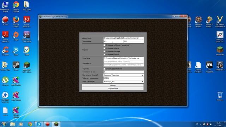Image resolution: width=226 pixels, height=127 pixels.
Task: Click the TLauncher Minecraft block taskbar button
Action: click(56, 124)
